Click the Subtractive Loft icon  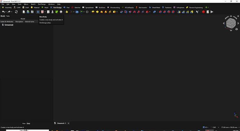[134, 12]
